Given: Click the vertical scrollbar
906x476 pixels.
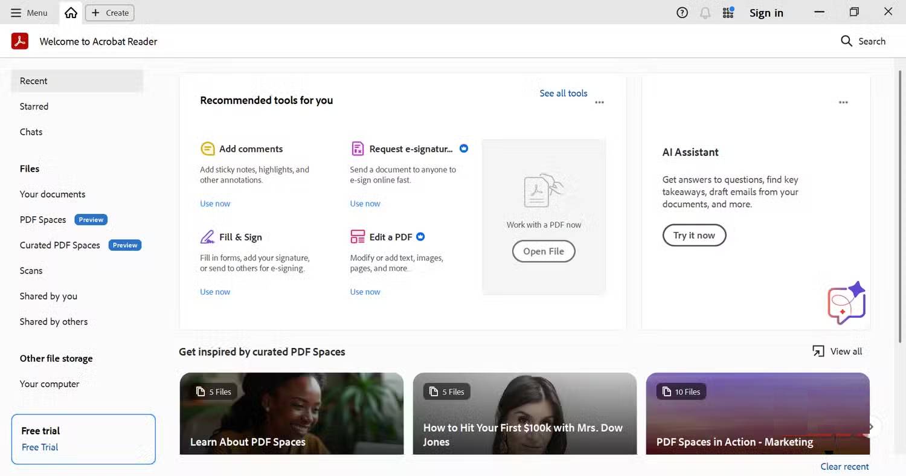Looking at the screenshot, I should click(901, 207).
